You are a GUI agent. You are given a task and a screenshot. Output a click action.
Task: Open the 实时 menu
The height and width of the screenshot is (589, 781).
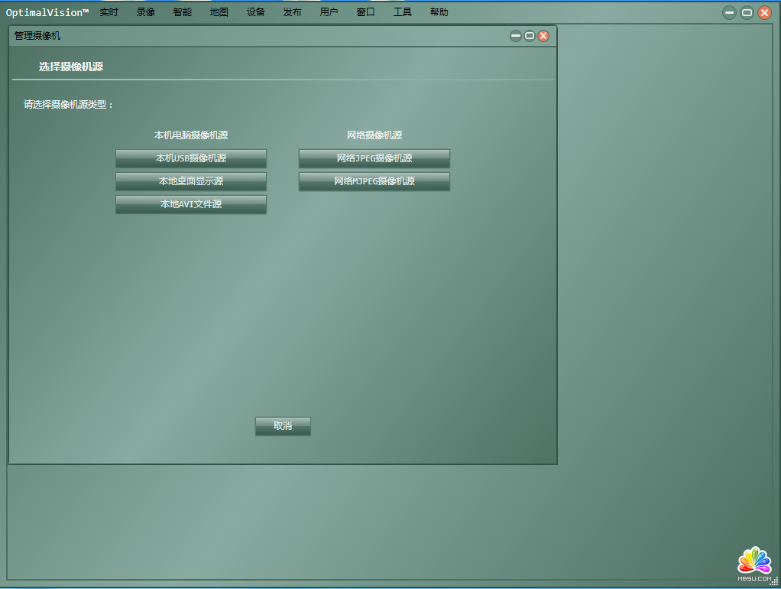(x=109, y=12)
